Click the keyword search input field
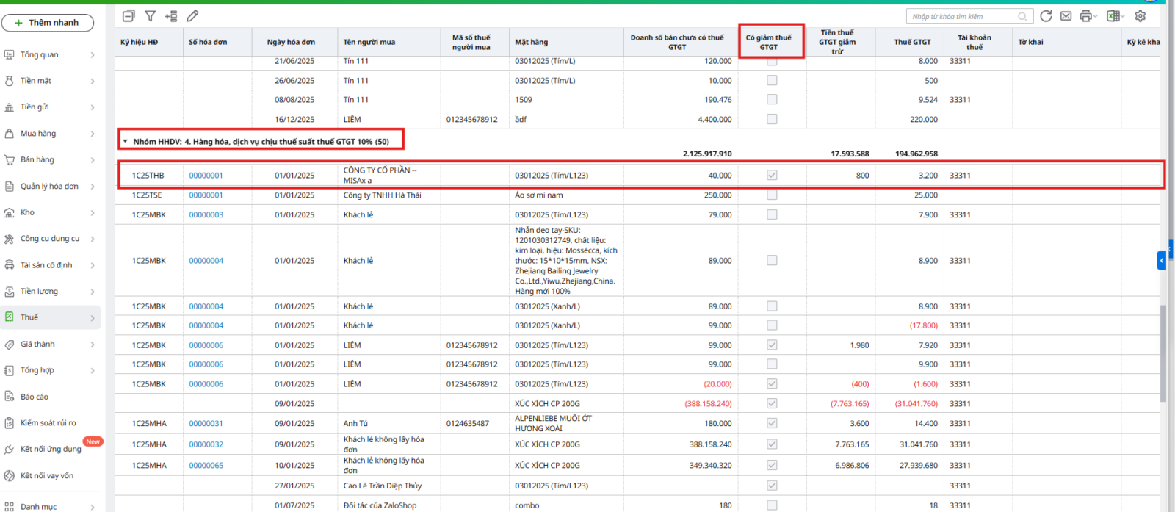The image size is (1175, 512). click(962, 16)
